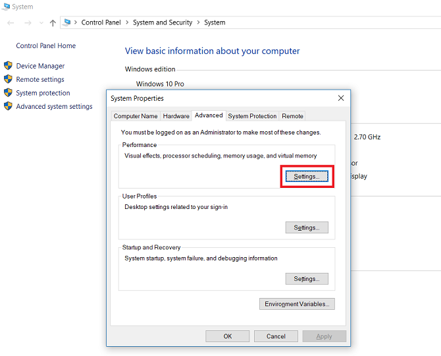Open Control Panel Home

46,45
